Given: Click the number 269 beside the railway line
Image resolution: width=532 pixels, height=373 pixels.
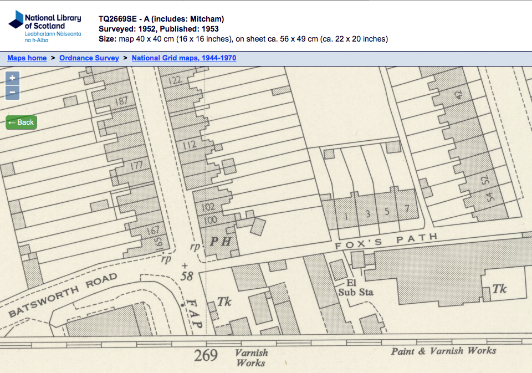Looking at the screenshot, I should (x=206, y=354).
